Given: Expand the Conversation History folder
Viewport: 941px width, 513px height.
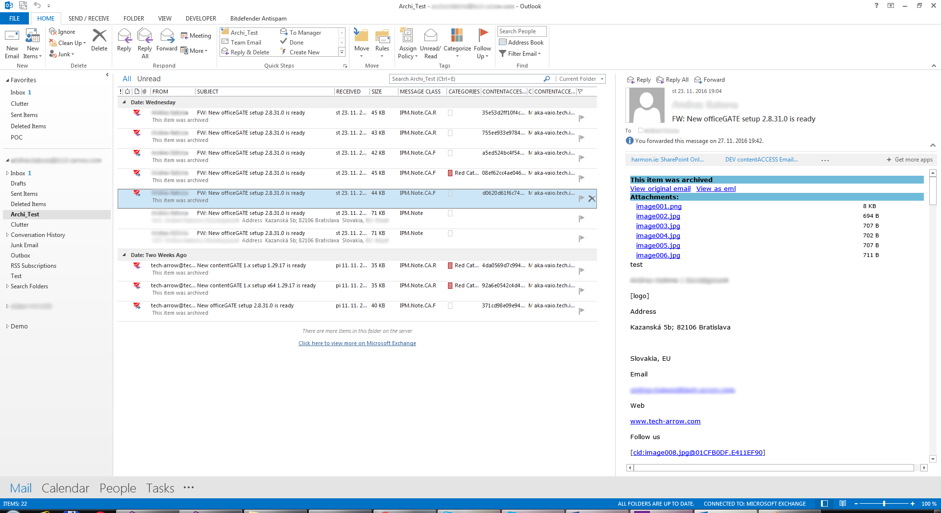Looking at the screenshot, I should coord(7,235).
